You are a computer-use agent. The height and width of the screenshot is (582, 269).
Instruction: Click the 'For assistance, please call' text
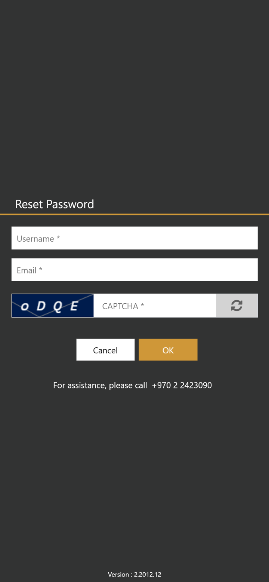tap(100, 385)
